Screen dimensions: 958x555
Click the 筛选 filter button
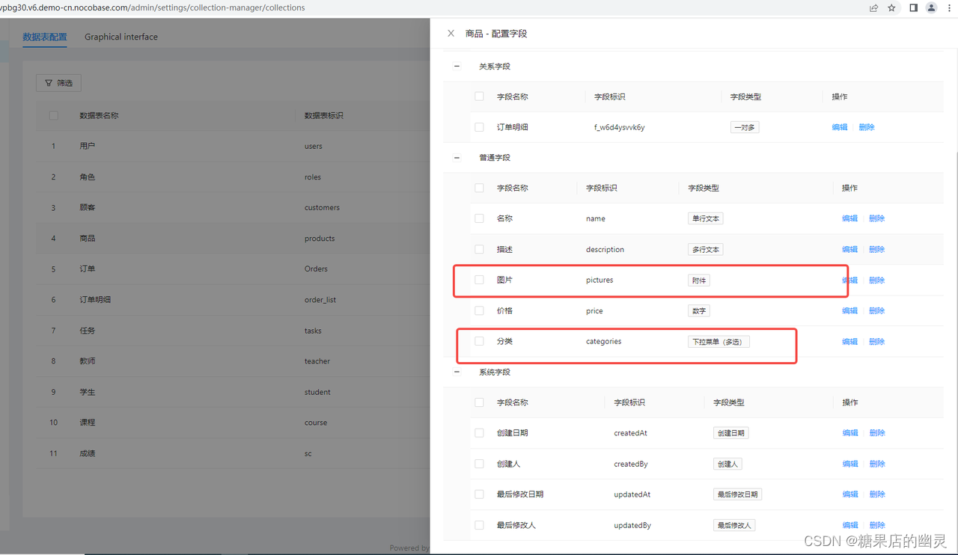58,83
